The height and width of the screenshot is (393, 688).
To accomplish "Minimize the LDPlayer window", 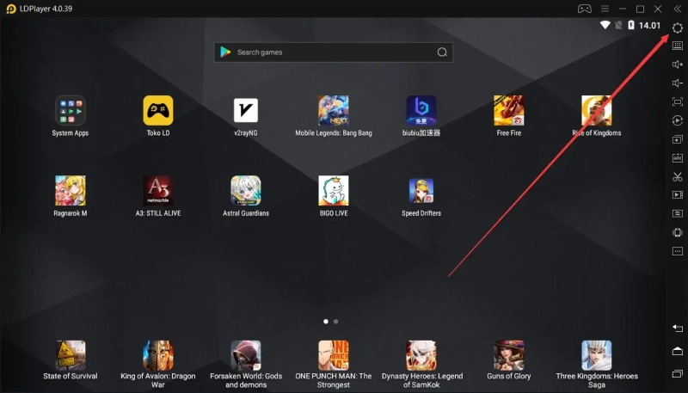I will pos(622,9).
